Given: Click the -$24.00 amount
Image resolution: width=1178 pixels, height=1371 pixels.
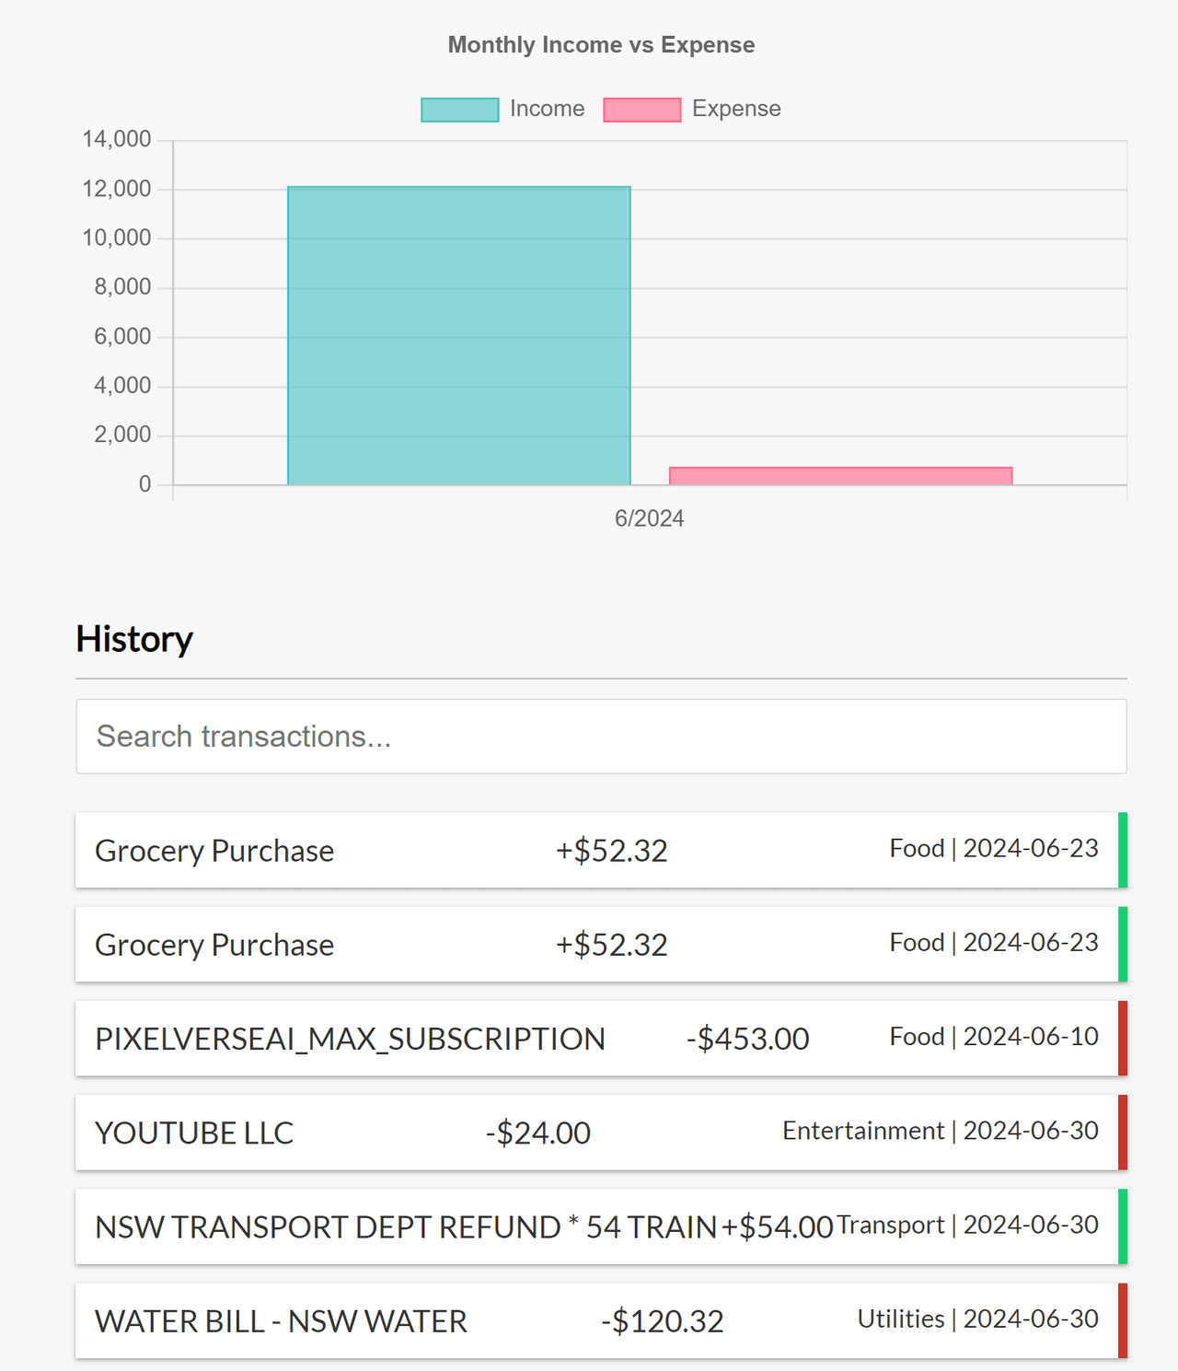Looking at the screenshot, I should (537, 1133).
